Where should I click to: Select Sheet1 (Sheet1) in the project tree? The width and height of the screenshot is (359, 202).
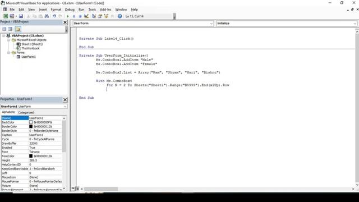(32, 44)
